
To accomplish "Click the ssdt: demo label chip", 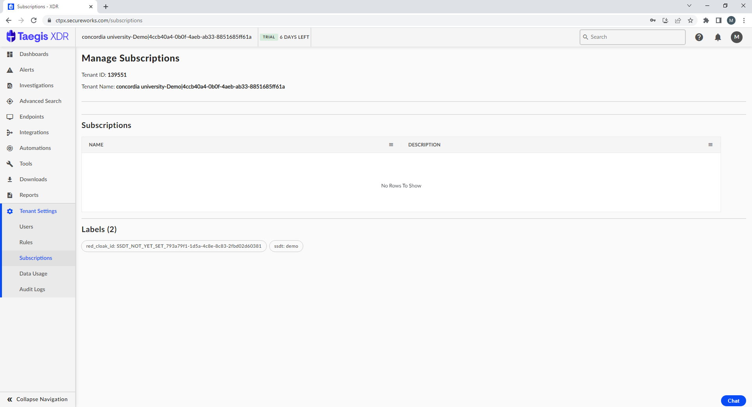I will [x=286, y=246].
